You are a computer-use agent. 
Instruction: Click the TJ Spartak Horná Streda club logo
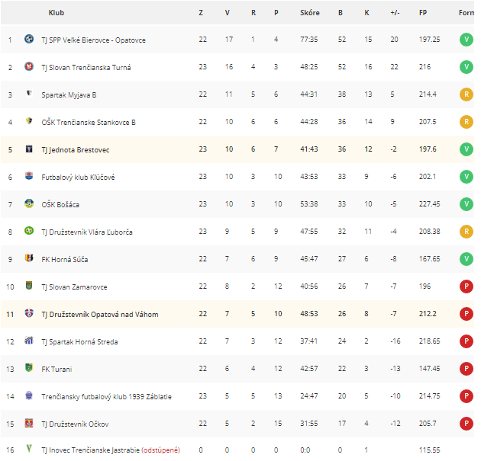[x=29, y=341]
